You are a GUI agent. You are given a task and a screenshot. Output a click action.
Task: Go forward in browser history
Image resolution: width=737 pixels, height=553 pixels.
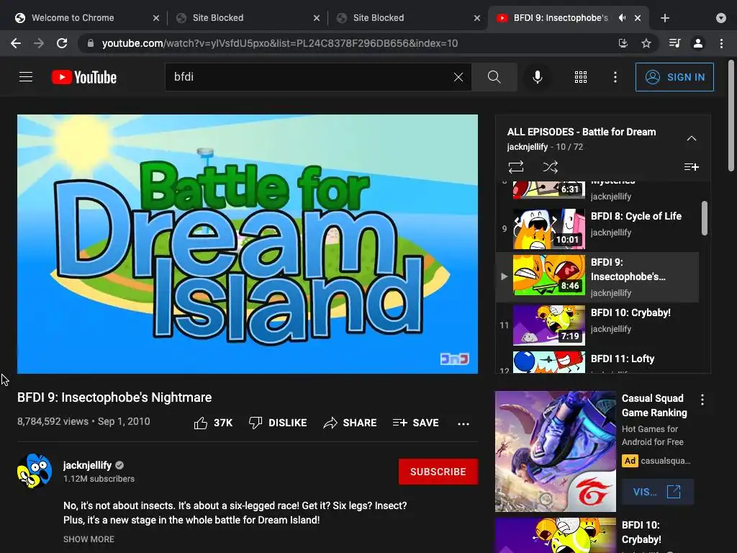(39, 43)
